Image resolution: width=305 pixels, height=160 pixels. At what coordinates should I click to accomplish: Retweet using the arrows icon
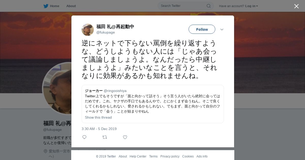pos(105,137)
